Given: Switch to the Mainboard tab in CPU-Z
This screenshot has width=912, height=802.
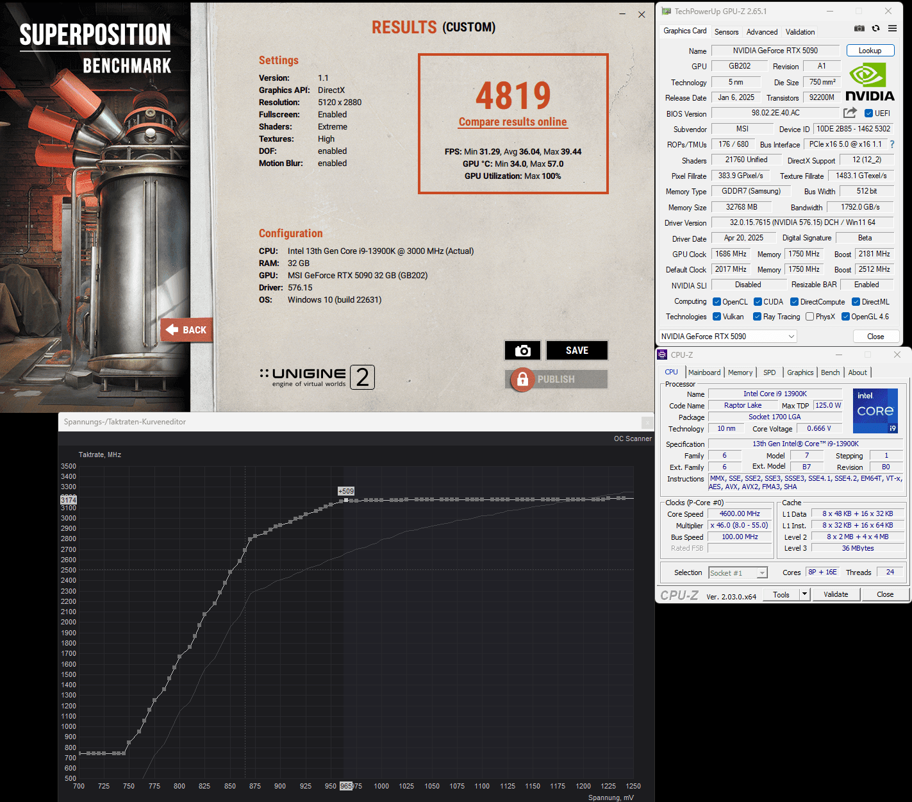Looking at the screenshot, I should click(x=704, y=372).
